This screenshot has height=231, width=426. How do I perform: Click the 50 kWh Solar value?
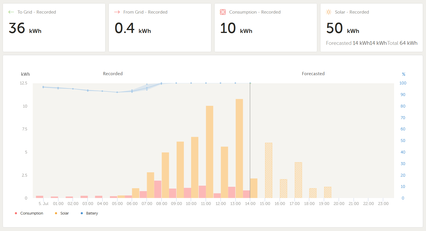(343, 28)
